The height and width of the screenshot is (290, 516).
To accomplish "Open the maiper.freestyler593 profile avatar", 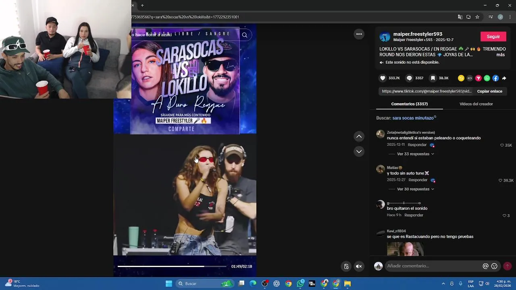I will (385, 37).
